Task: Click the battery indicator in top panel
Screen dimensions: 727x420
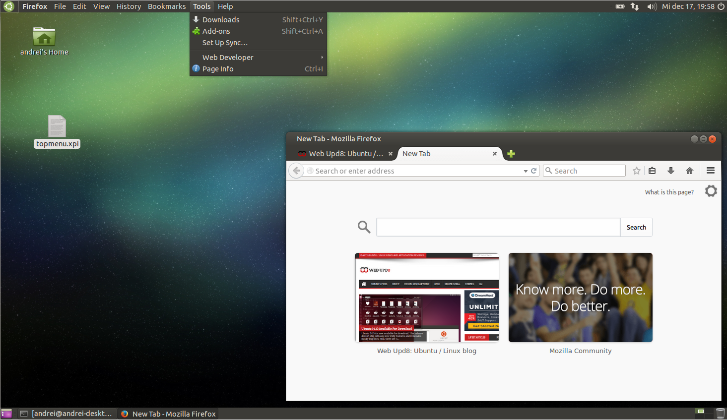Action: coord(620,6)
